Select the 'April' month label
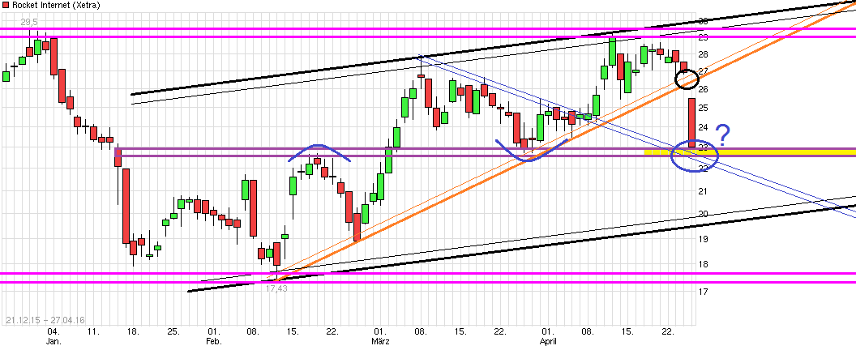856x350 pixels. [547, 341]
